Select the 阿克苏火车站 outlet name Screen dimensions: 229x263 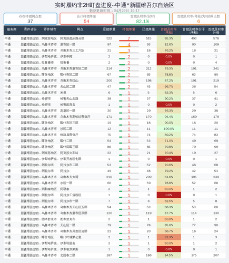click(x=69, y=153)
